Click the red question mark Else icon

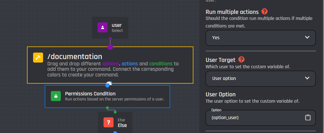tap(109, 122)
